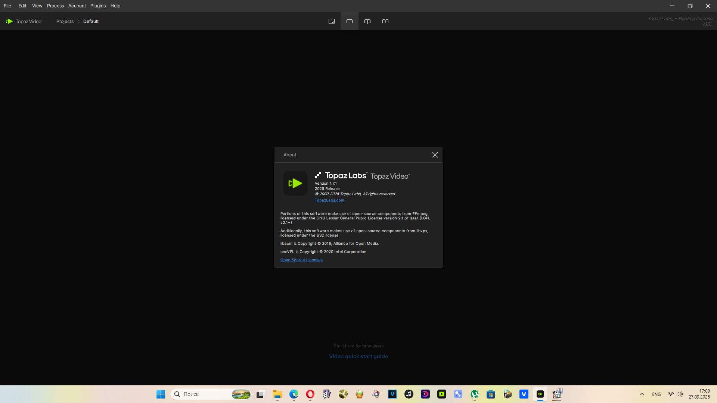This screenshot has width=717, height=403.
Task: Open the Video quick start guide
Action: point(358,356)
